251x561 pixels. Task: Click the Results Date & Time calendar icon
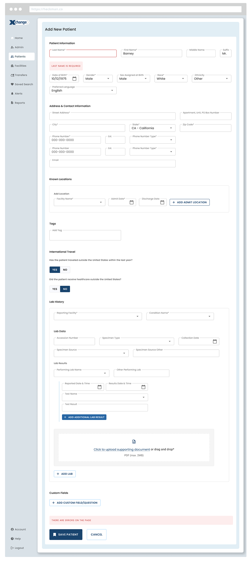(x=143, y=387)
